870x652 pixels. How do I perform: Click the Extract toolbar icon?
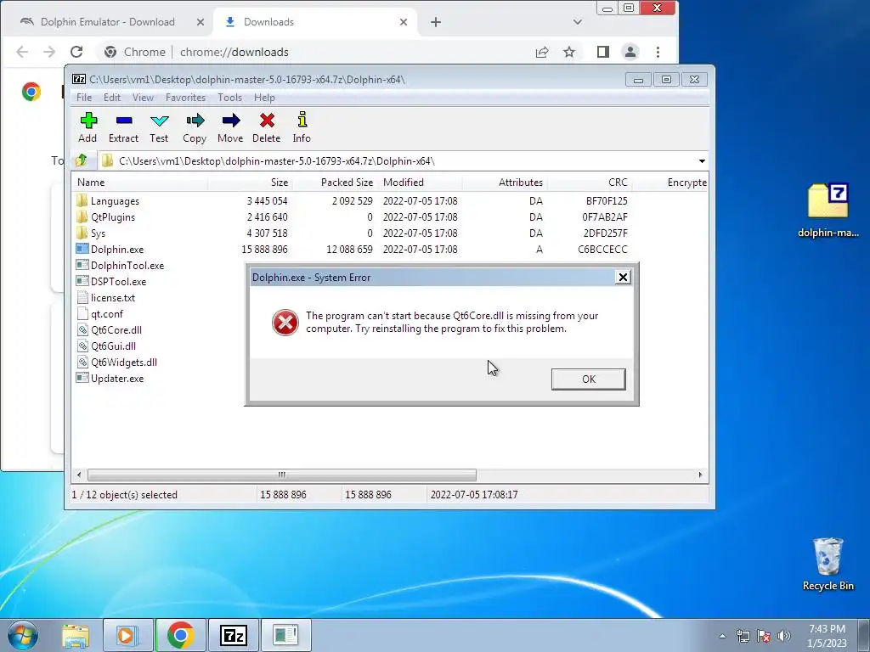(x=123, y=127)
